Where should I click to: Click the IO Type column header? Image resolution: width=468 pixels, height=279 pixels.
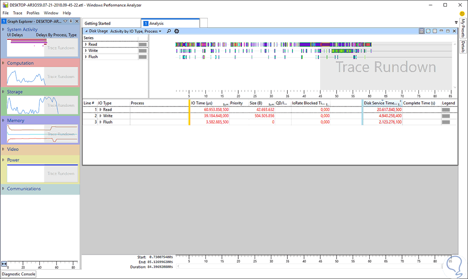click(x=113, y=103)
